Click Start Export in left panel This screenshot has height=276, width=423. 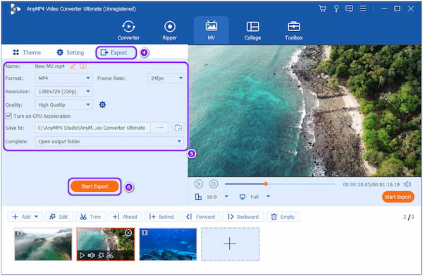point(94,186)
